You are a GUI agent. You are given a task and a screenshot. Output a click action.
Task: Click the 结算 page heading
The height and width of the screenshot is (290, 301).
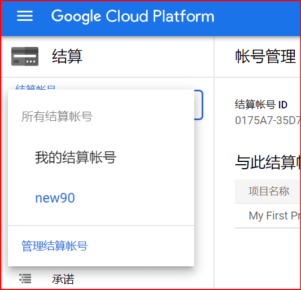pyautogui.click(x=67, y=56)
